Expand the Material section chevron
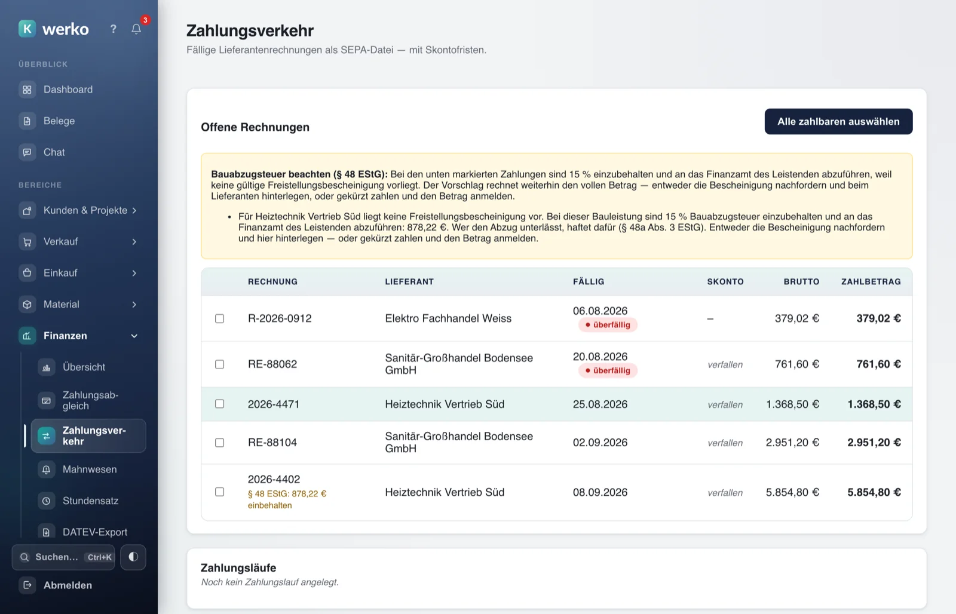 [x=134, y=305]
